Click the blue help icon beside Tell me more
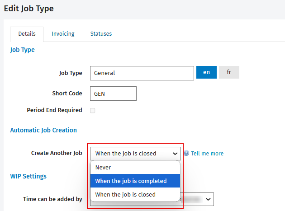Viewport: 285px width, 211px height. tap(186, 153)
